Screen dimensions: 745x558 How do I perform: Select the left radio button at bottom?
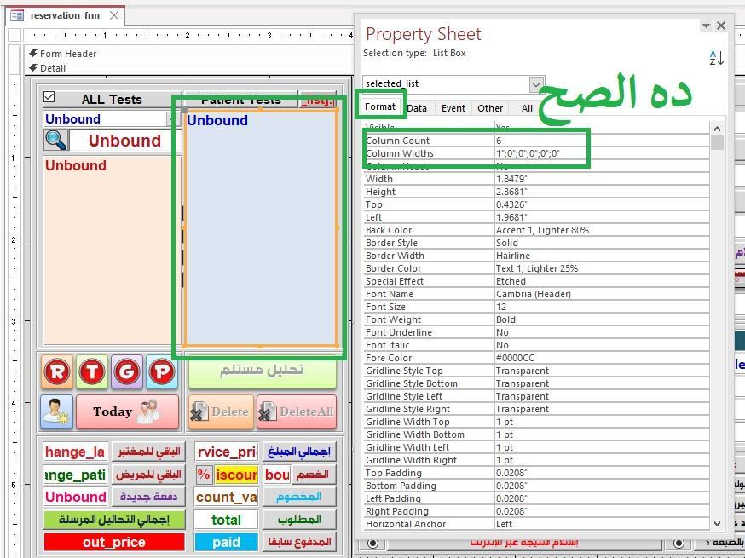372,543
